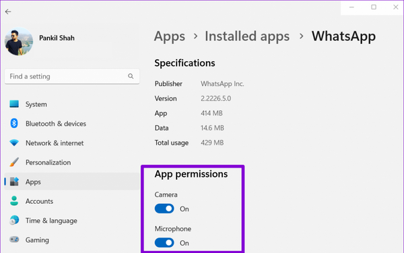
Task: Click the Gaming controller icon
Action: (x=14, y=240)
